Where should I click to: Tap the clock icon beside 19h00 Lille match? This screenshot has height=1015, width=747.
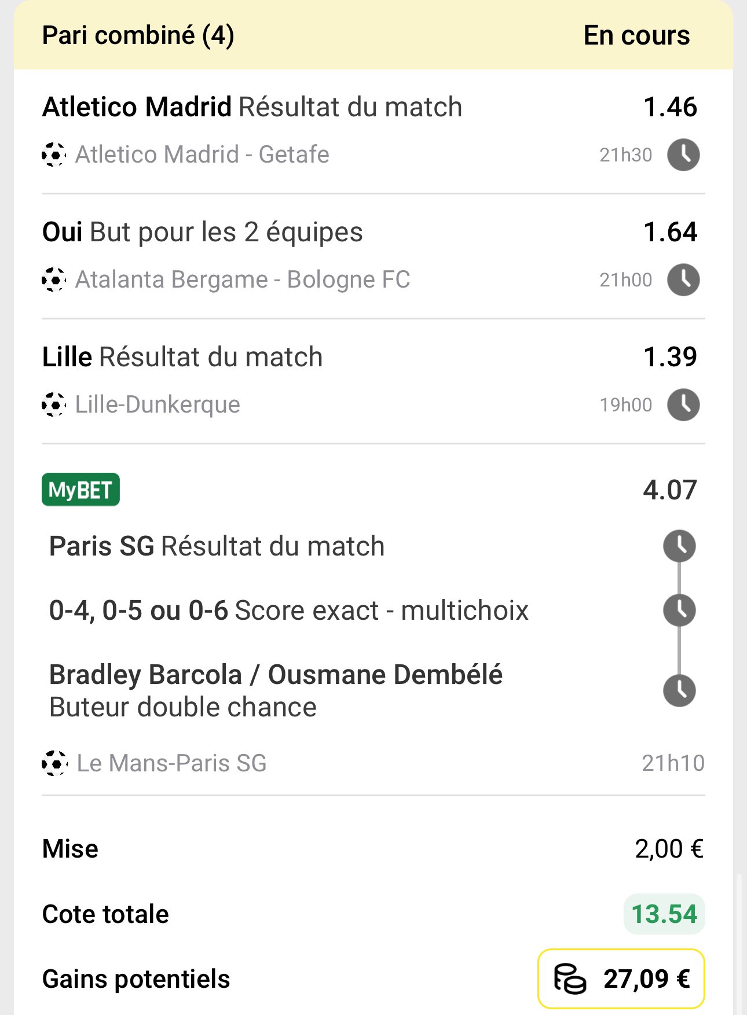pyautogui.click(x=683, y=404)
